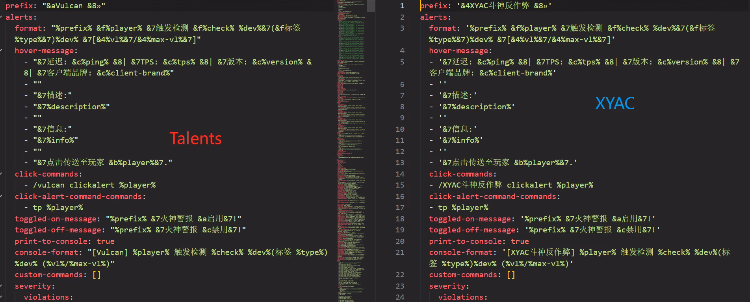Collapse the violations key in left editor

point(2,297)
